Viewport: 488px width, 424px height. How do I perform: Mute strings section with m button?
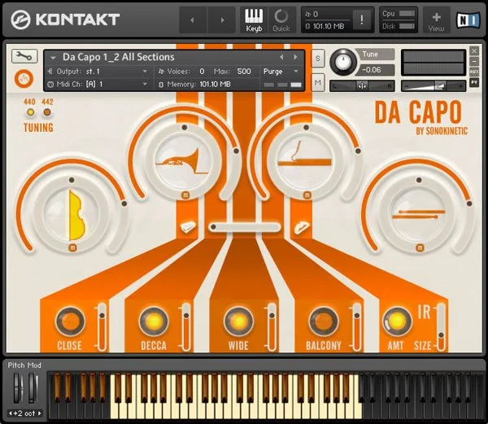tap(73, 248)
